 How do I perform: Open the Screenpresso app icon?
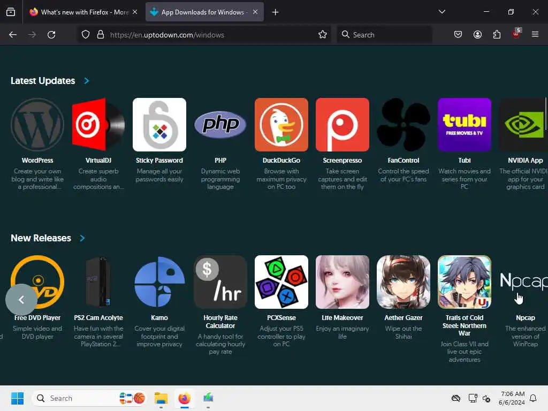(x=342, y=125)
